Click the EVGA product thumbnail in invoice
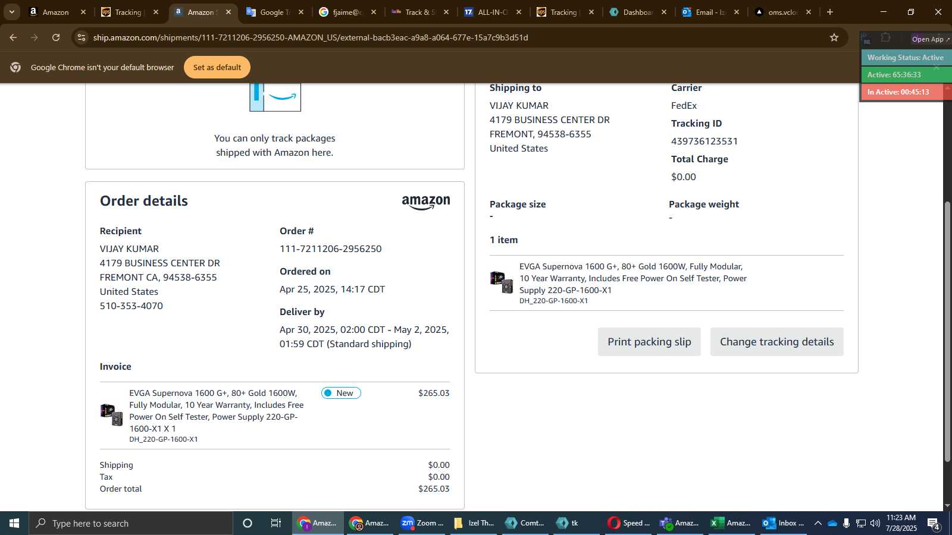952x535 pixels. pyautogui.click(x=111, y=414)
